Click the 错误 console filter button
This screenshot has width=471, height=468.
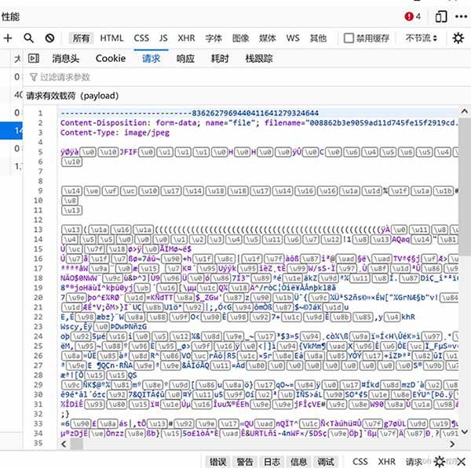tap(217, 462)
